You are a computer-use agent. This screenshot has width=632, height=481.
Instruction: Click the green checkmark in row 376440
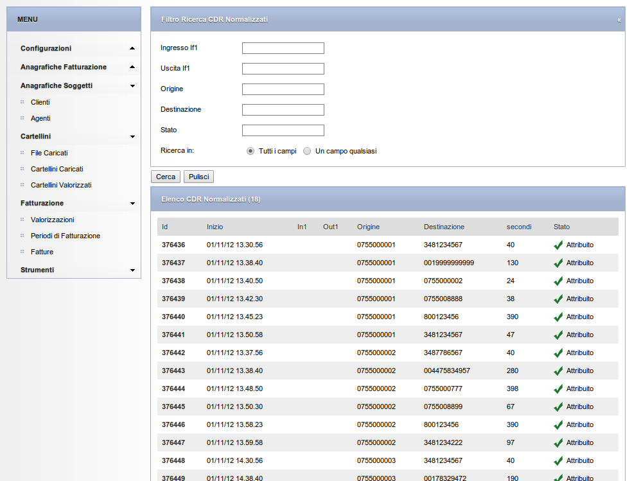click(558, 317)
